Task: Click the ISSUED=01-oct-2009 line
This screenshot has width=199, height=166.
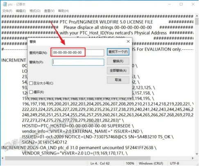Action: [98, 137]
